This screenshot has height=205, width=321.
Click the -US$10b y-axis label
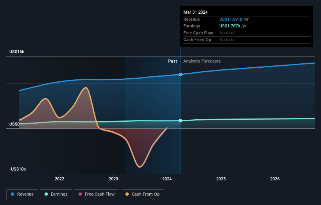click(18, 169)
